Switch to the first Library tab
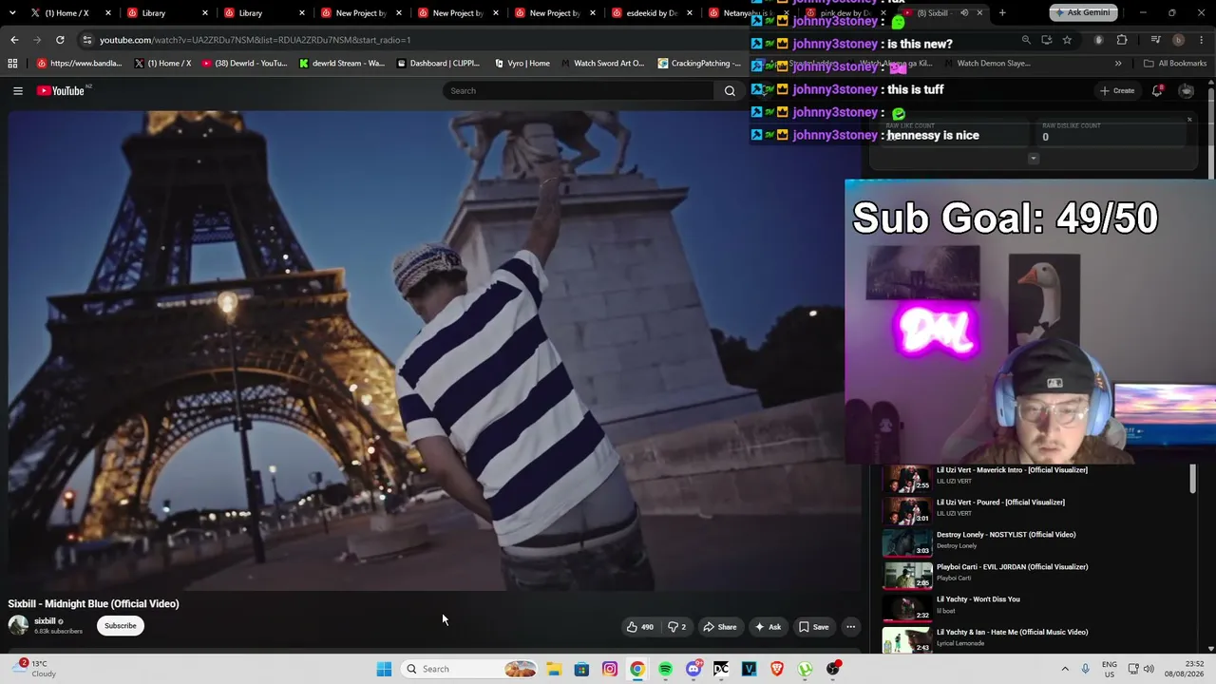 [x=164, y=13]
